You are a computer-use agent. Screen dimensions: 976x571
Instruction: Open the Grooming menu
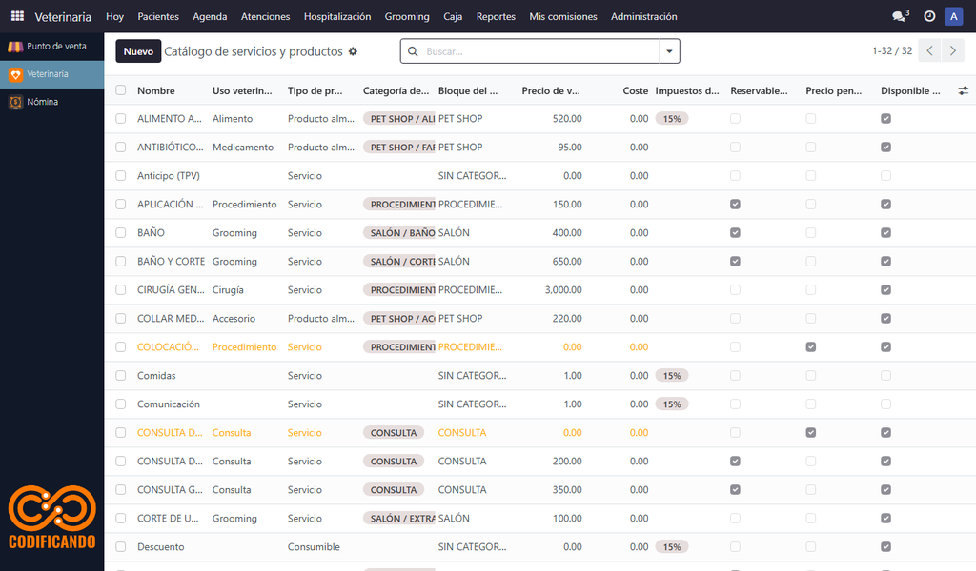[x=407, y=16]
